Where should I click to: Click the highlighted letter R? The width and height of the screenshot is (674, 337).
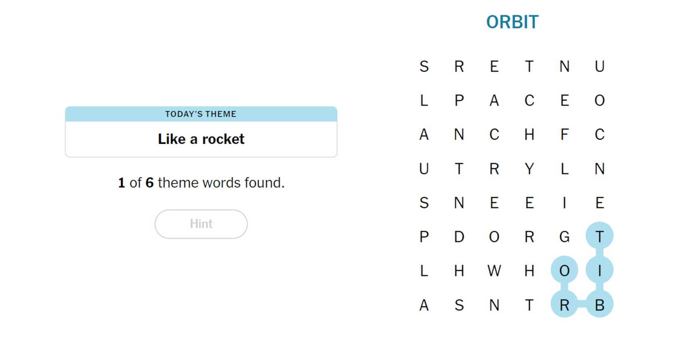(x=565, y=305)
